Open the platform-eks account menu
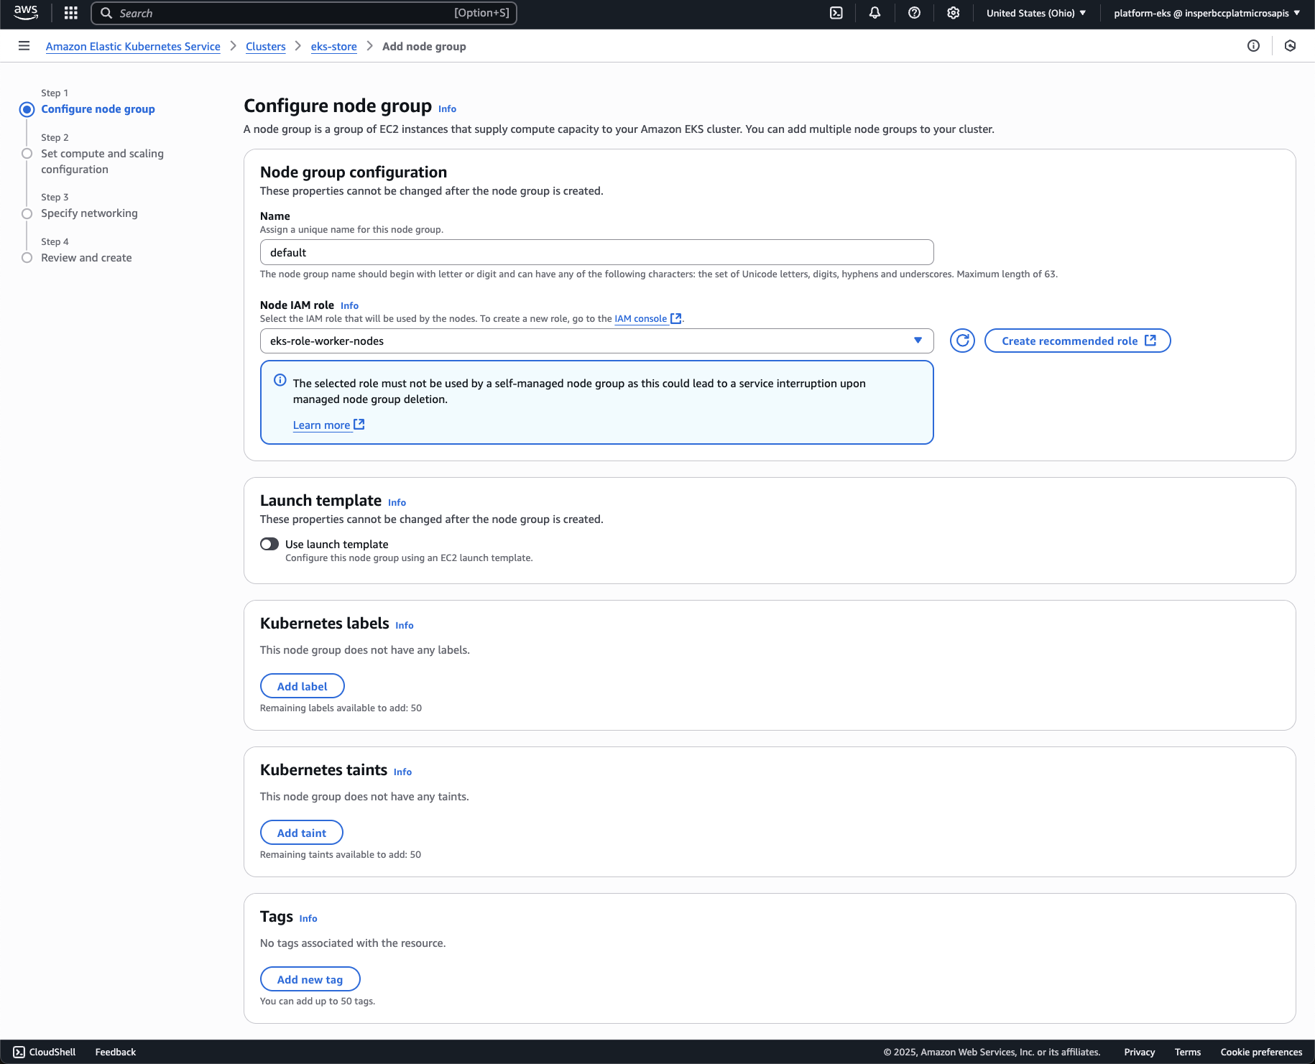 (x=1206, y=13)
